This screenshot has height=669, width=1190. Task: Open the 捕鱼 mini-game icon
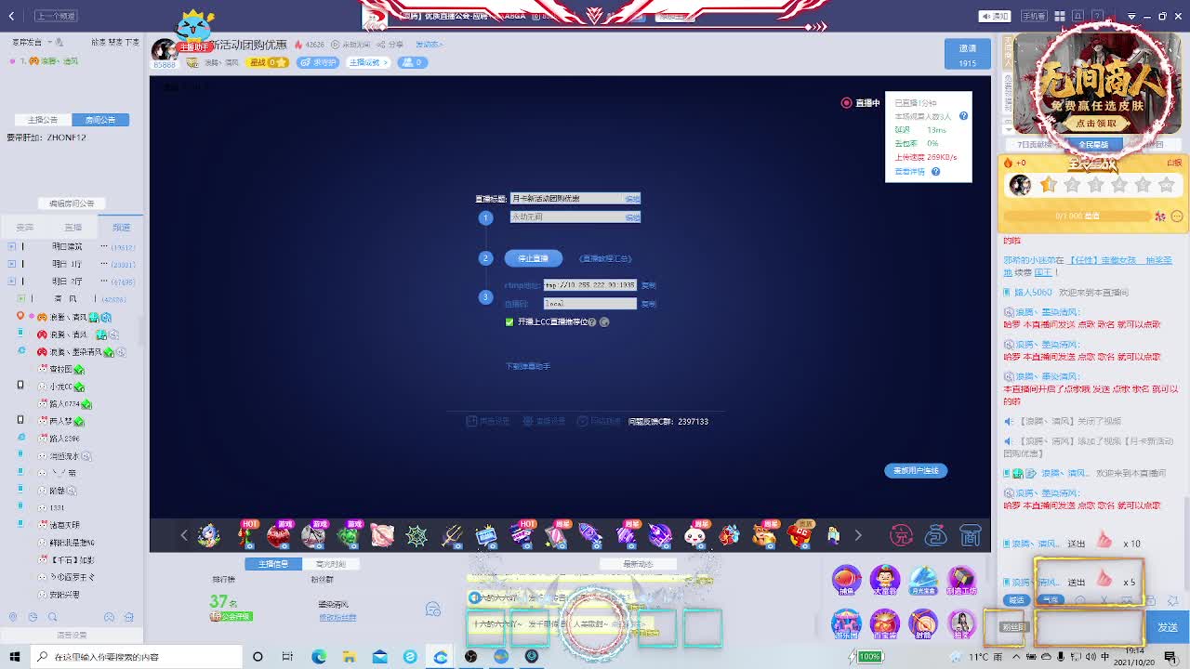[x=846, y=582]
